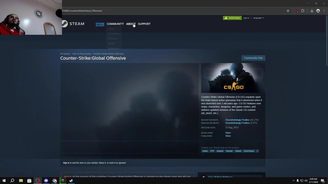Image resolution: width=328 pixels, height=184 pixels.
Task: Click the CS:GO game capsule image
Action: coord(233,78)
